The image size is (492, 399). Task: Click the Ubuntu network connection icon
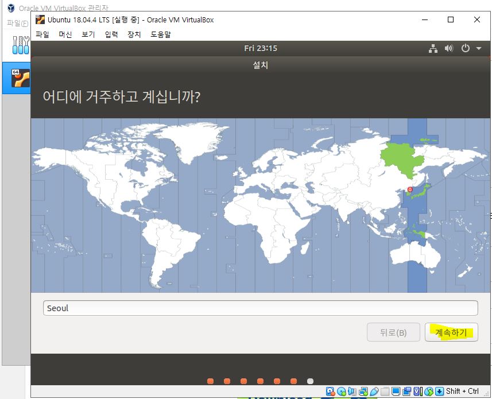tap(433, 48)
